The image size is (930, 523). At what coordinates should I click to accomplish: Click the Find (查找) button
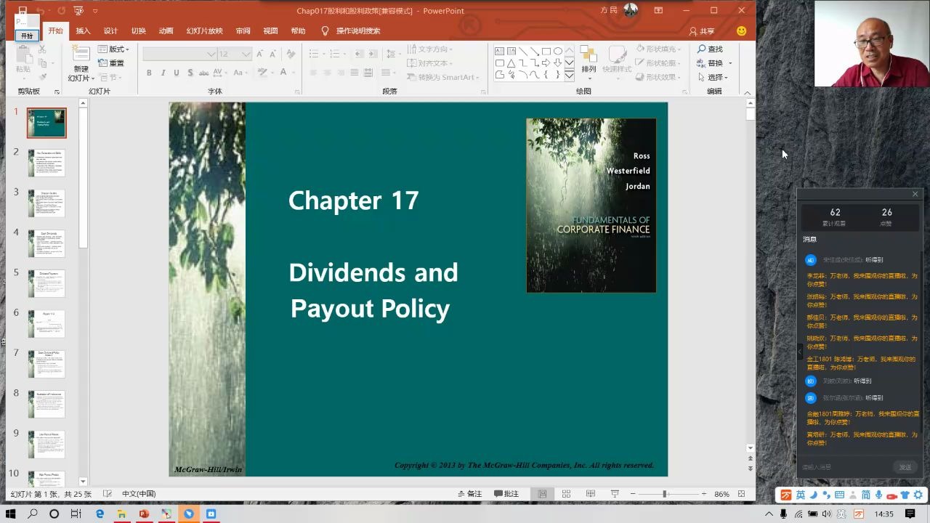710,49
